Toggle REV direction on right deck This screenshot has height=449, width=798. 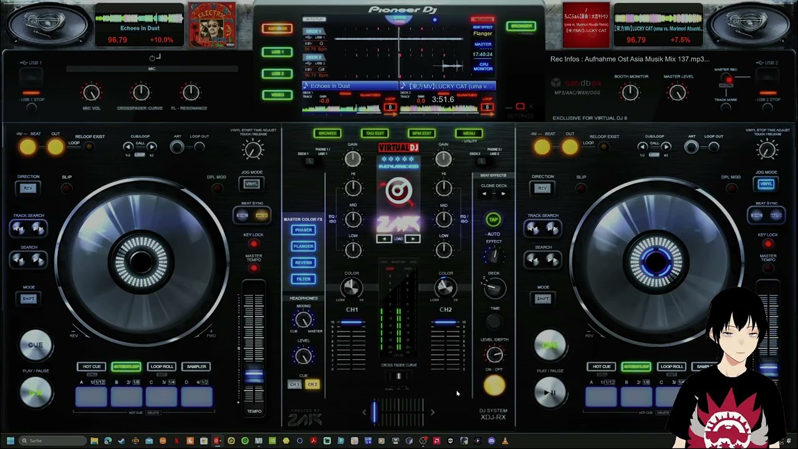[x=542, y=188]
